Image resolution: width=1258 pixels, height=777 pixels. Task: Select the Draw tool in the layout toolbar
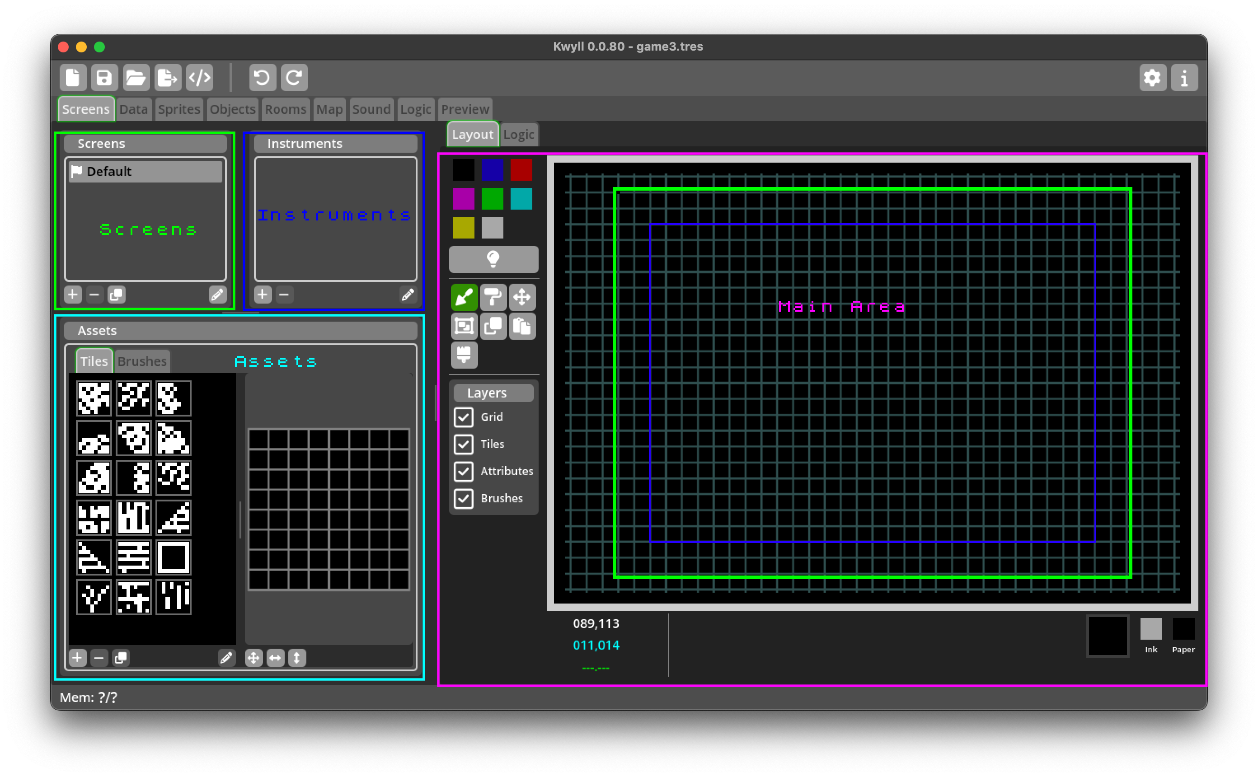point(464,297)
